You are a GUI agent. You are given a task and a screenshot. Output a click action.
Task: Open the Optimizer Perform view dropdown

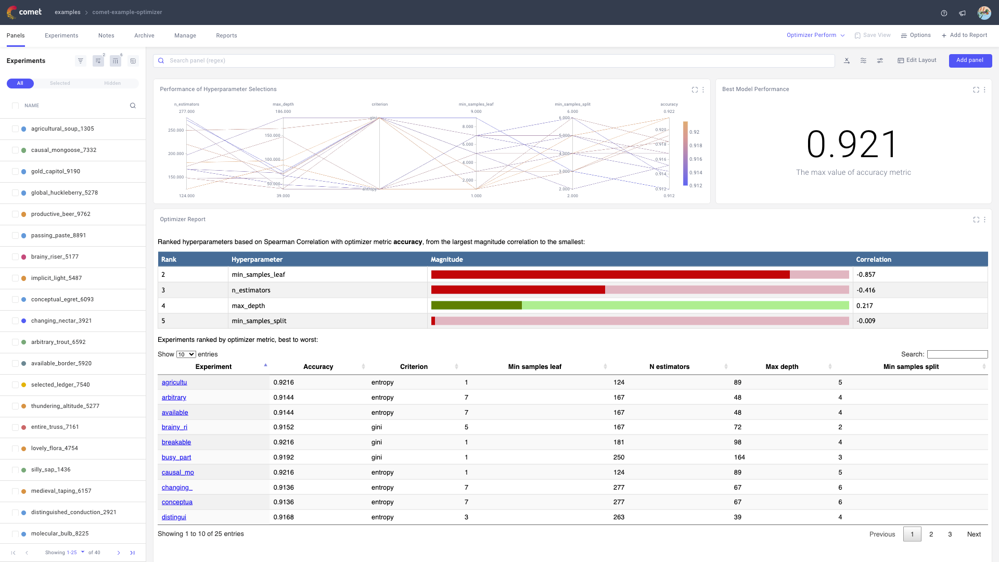815,35
